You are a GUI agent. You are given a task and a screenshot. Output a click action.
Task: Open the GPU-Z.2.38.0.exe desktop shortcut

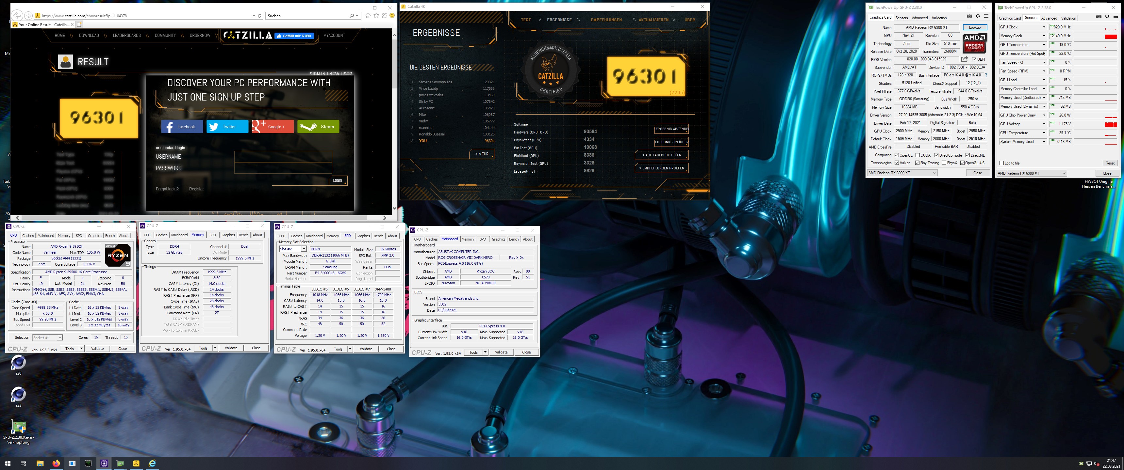pos(18,432)
